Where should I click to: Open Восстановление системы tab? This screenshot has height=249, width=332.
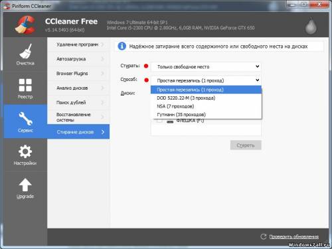[x=78, y=117]
